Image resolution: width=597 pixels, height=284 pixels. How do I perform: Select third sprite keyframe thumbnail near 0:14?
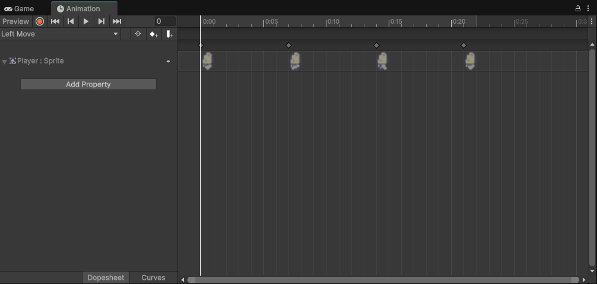(x=383, y=61)
